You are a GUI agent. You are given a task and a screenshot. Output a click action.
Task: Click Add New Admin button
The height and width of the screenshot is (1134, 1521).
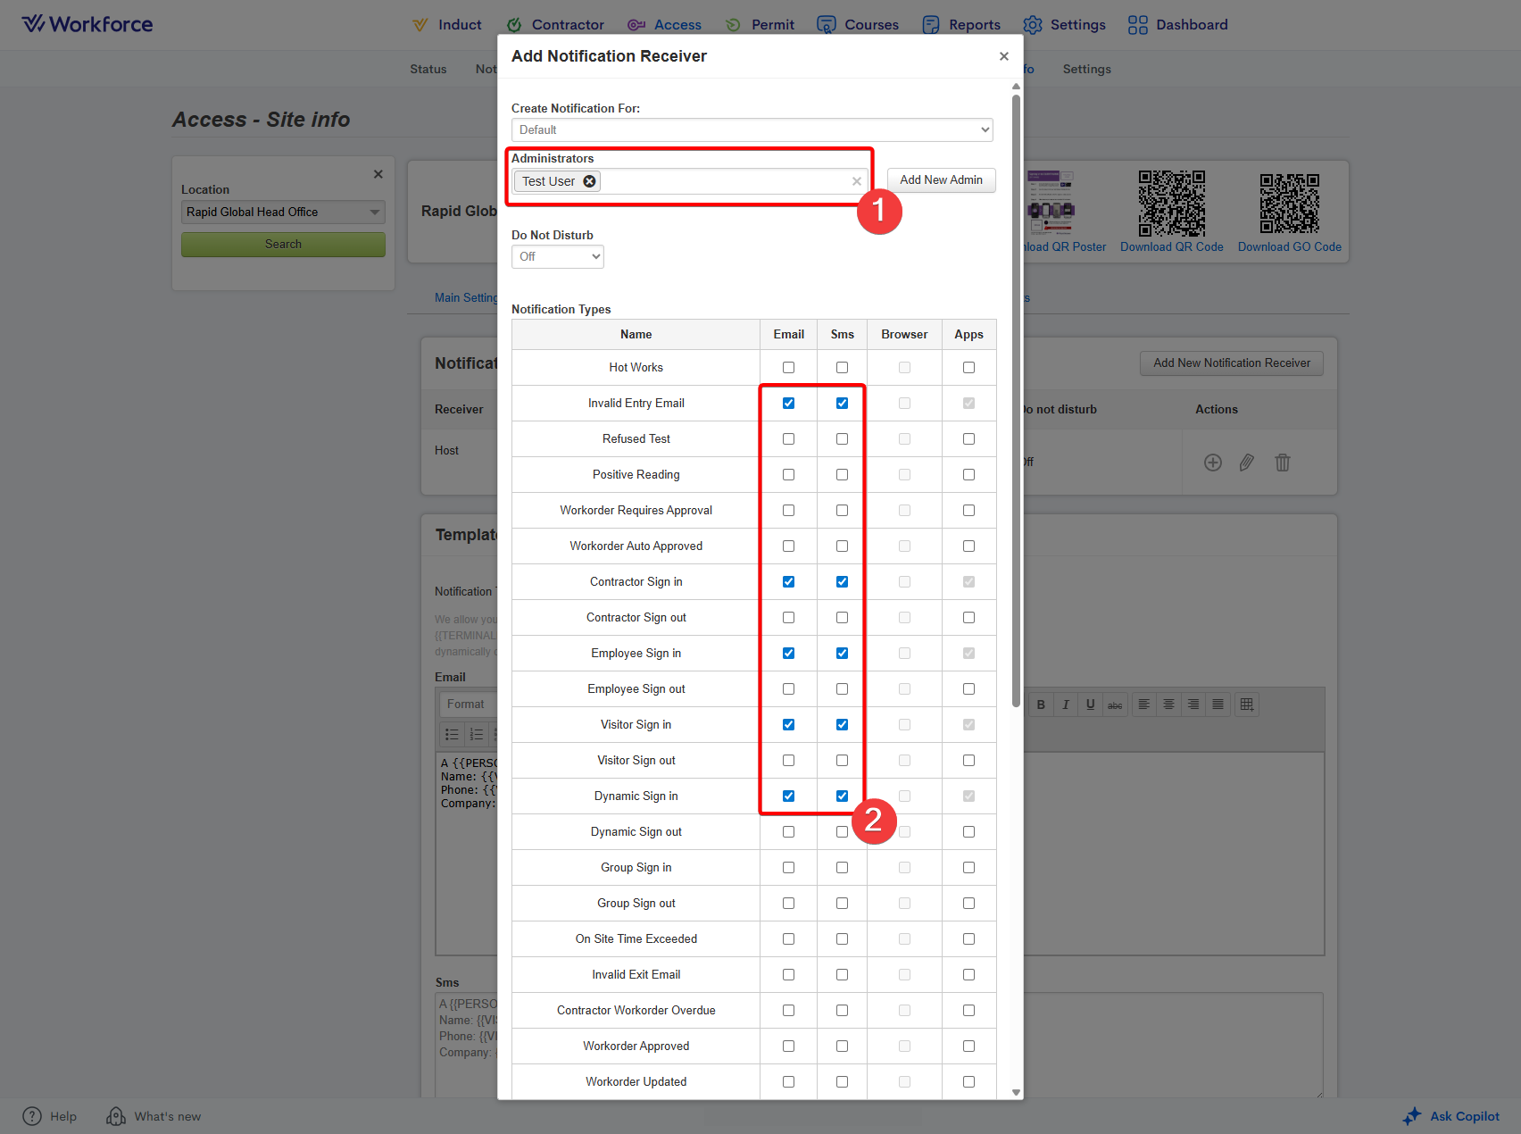pos(941,180)
